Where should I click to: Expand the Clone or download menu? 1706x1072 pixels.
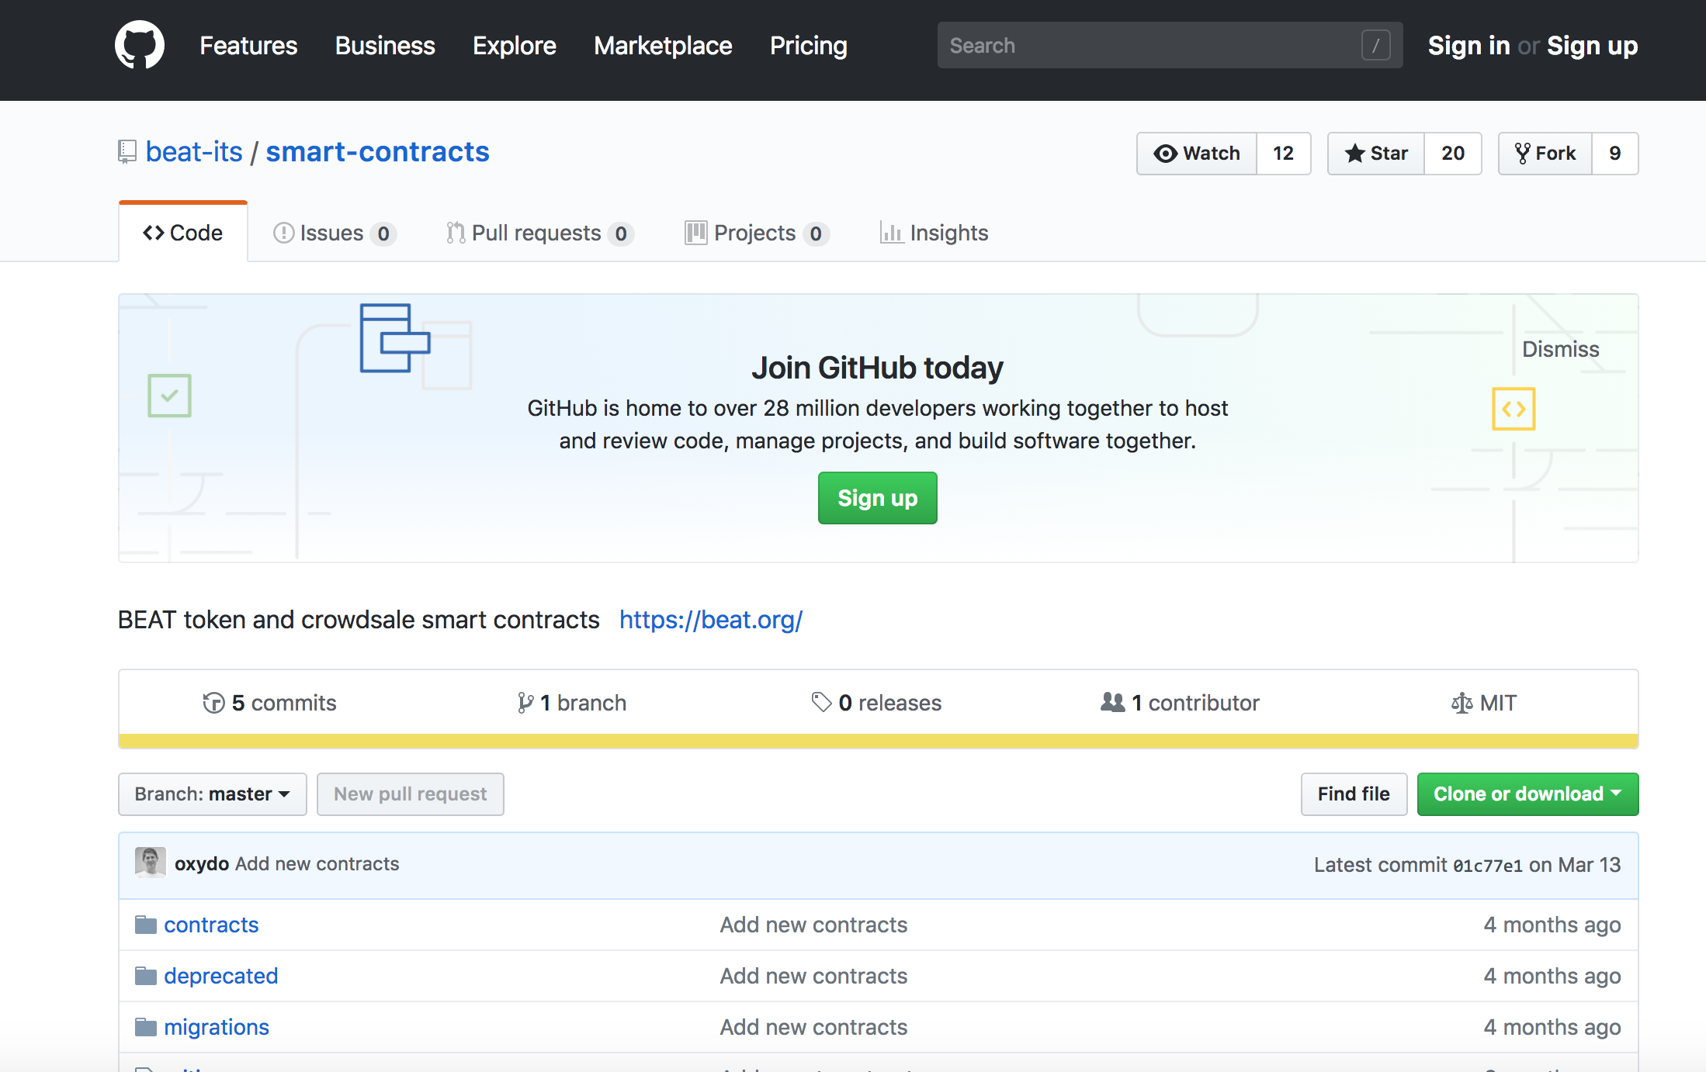point(1527,794)
